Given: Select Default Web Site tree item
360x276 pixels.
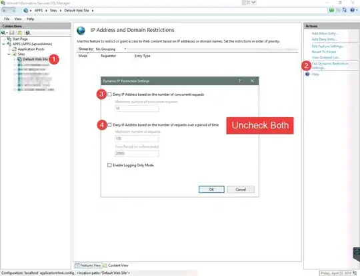Looking at the screenshot, I should [x=35, y=59].
